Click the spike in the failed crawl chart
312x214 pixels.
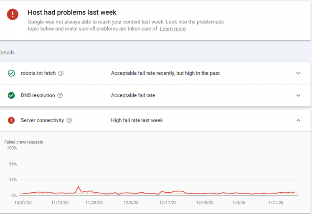[x=79, y=187]
